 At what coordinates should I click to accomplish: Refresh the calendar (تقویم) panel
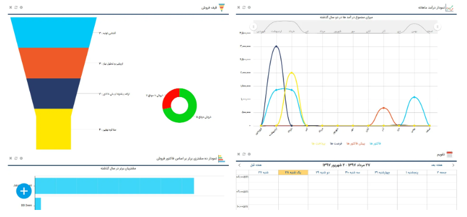(244, 154)
